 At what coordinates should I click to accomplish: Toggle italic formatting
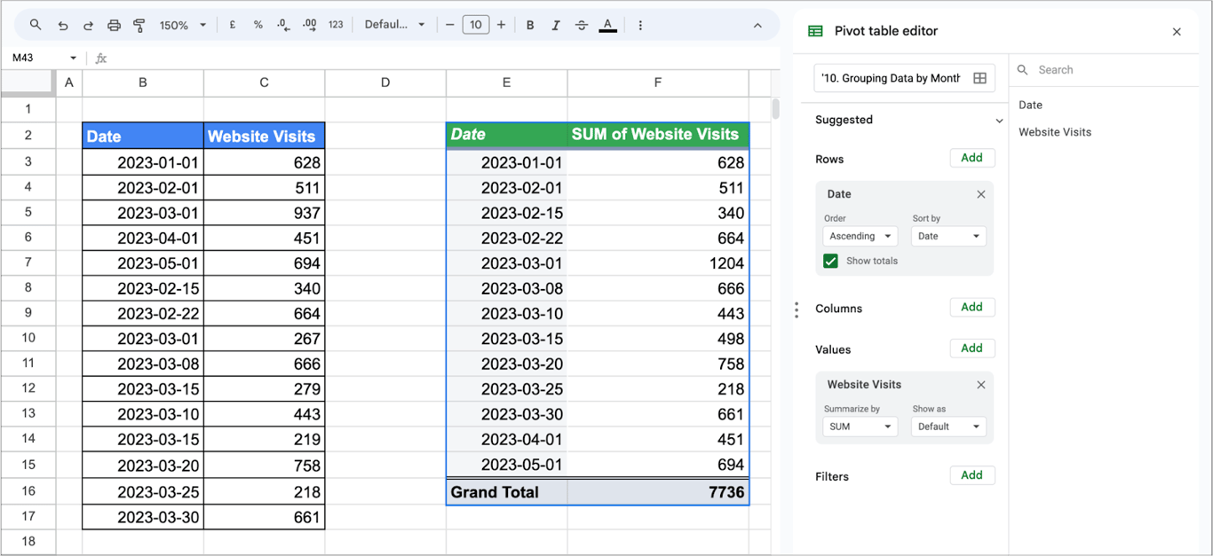[556, 25]
